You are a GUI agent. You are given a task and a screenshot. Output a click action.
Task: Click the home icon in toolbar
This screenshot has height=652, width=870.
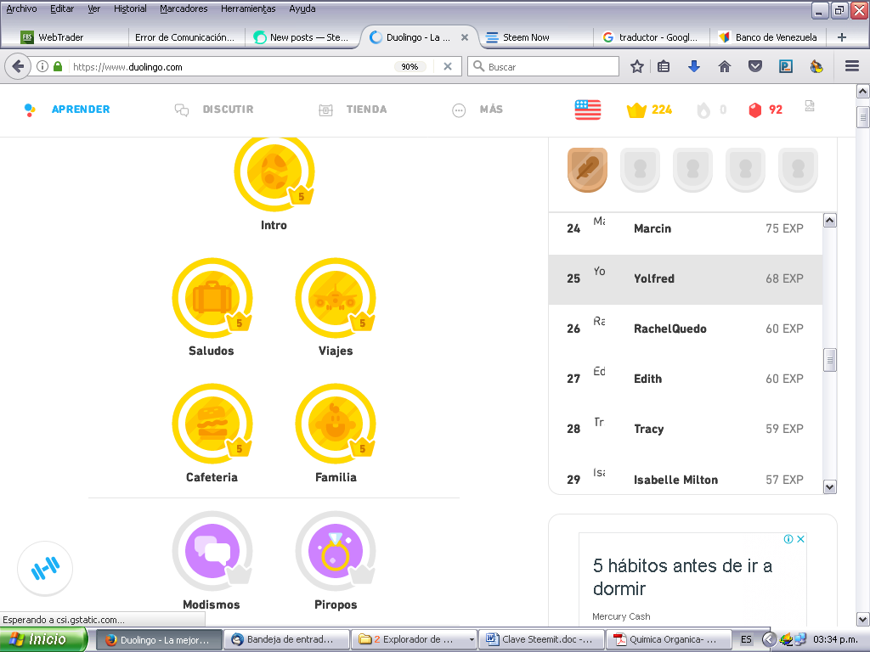coord(724,66)
